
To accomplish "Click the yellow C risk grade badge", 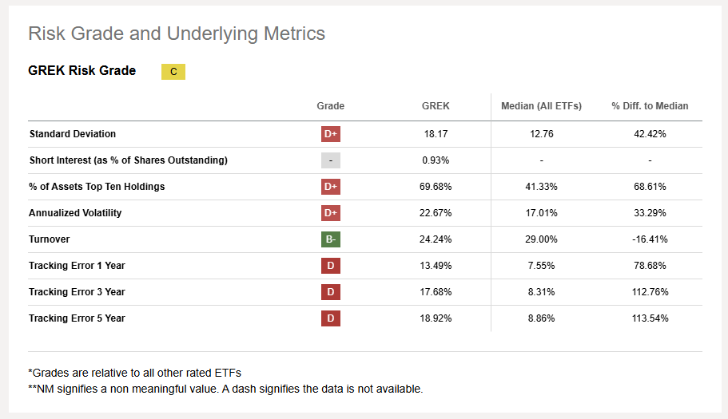I will (x=173, y=72).
